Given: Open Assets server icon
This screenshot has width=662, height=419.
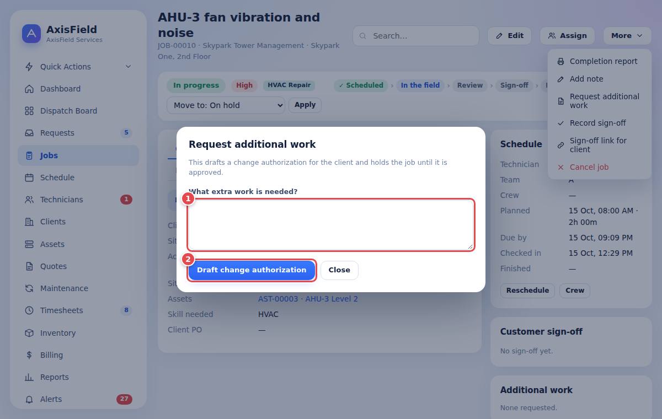Looking at the screenshot, I should (x=29, y=244).
